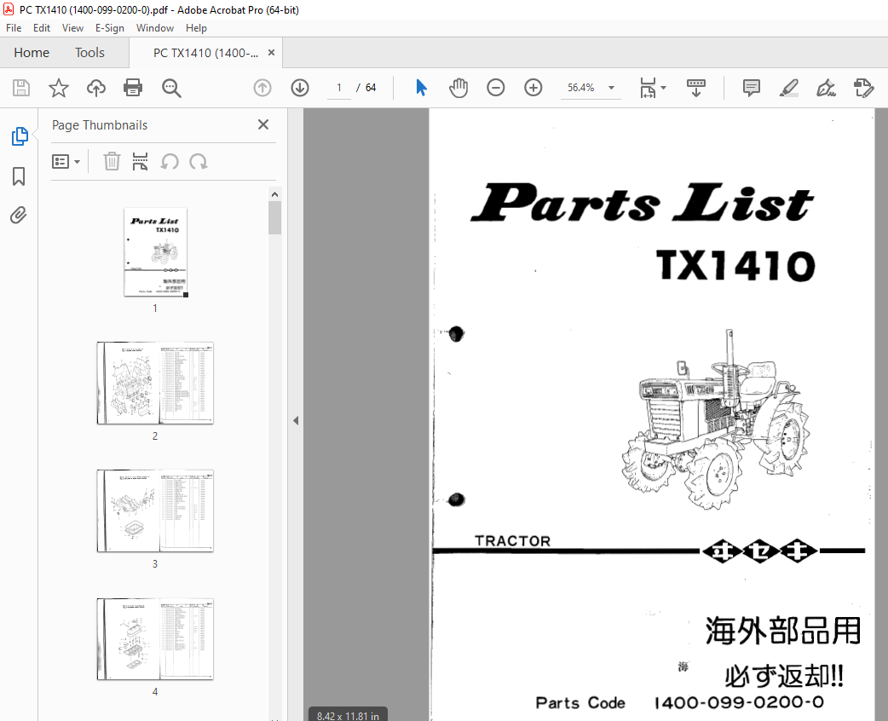Select page 3 thumbnail

pos(155,510)
